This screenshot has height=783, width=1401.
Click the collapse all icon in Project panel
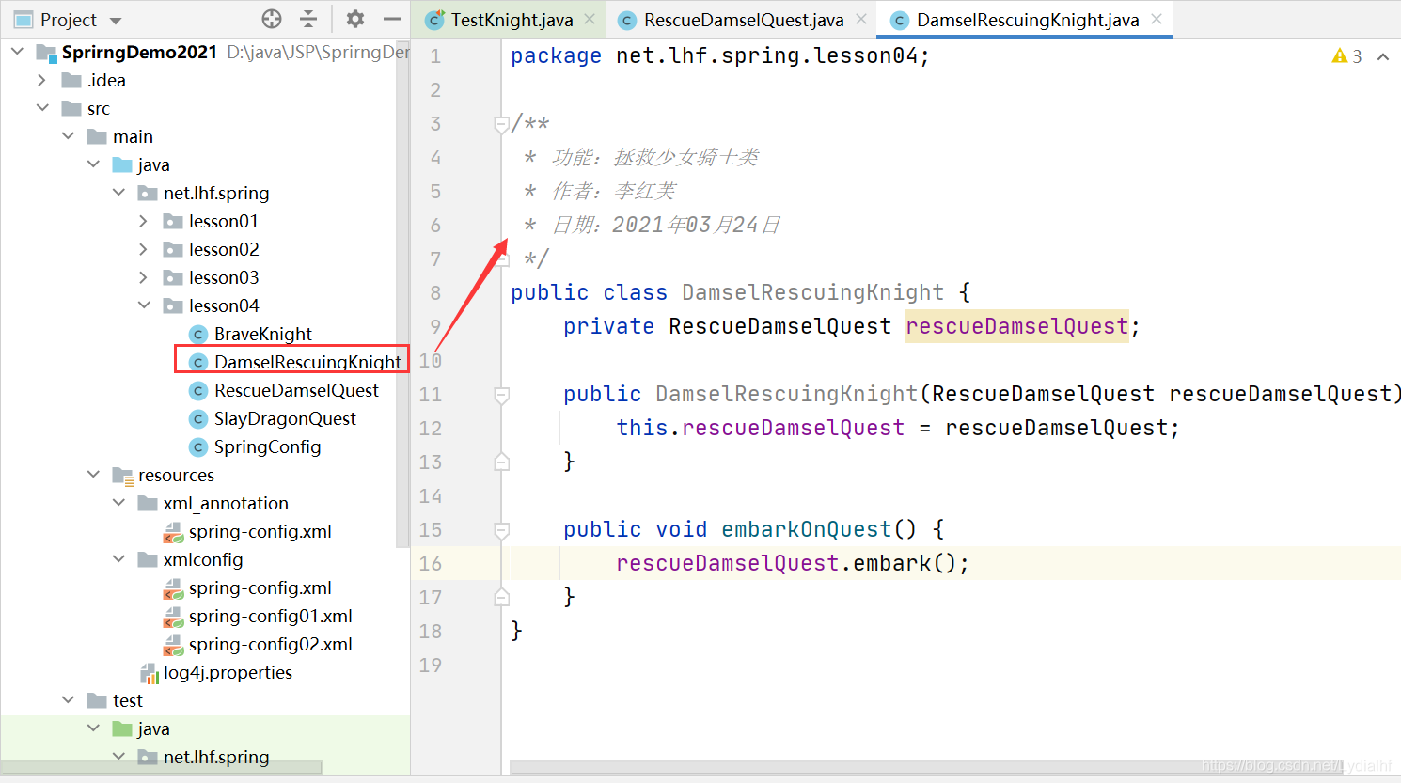click(308, 19)
